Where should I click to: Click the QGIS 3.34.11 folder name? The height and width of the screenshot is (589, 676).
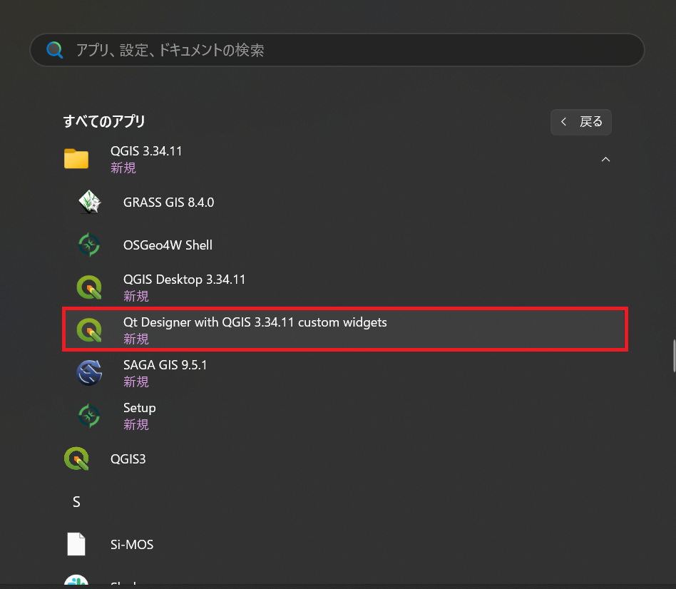(x=146, y=151)
